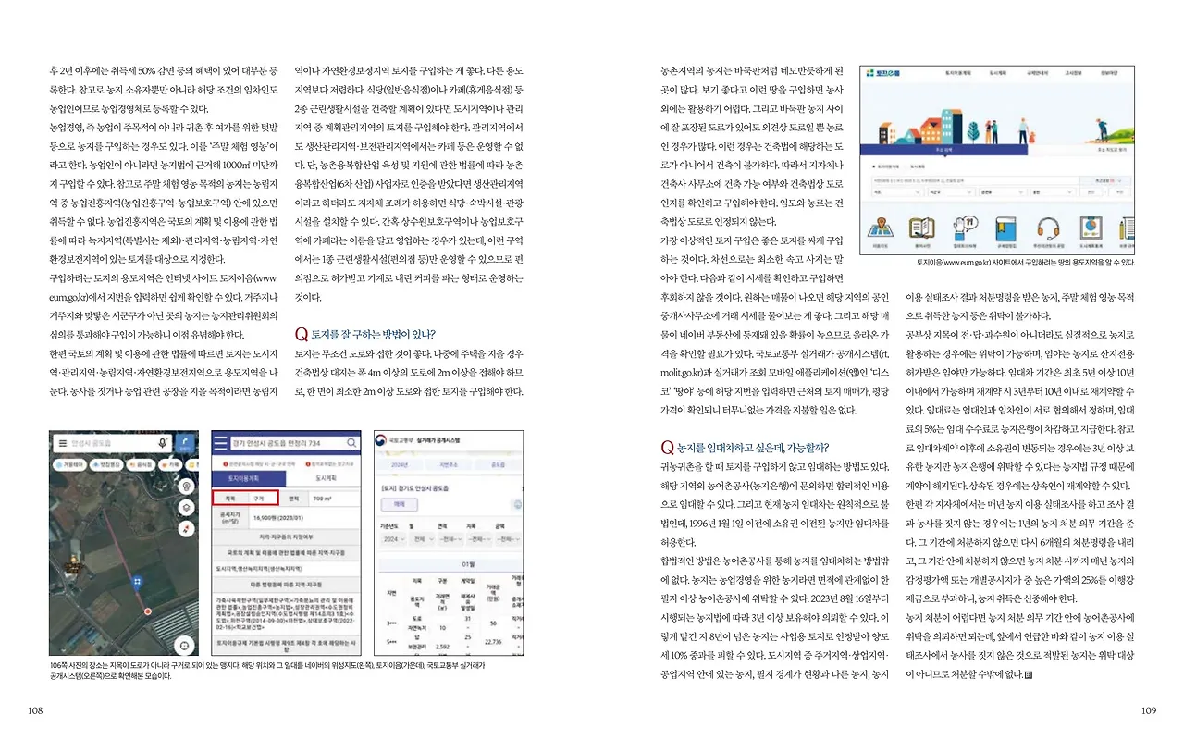
Task: Click the red compass button on the map
Action: click(187, 527)
